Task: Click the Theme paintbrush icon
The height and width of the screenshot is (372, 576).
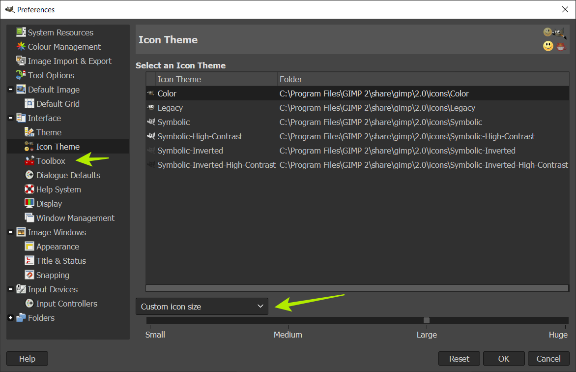Action: [29, 132]
